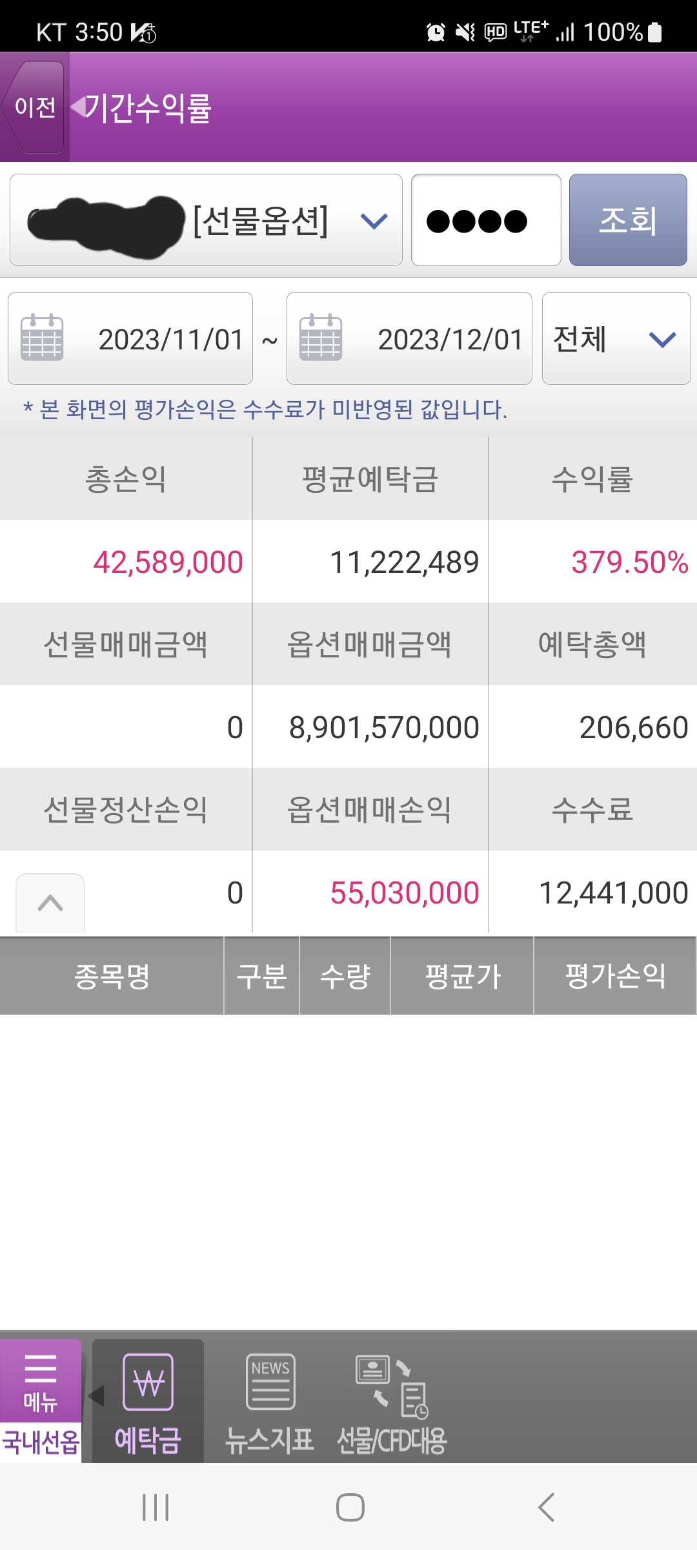Tap the 종목명 column header

pos(112,976)
